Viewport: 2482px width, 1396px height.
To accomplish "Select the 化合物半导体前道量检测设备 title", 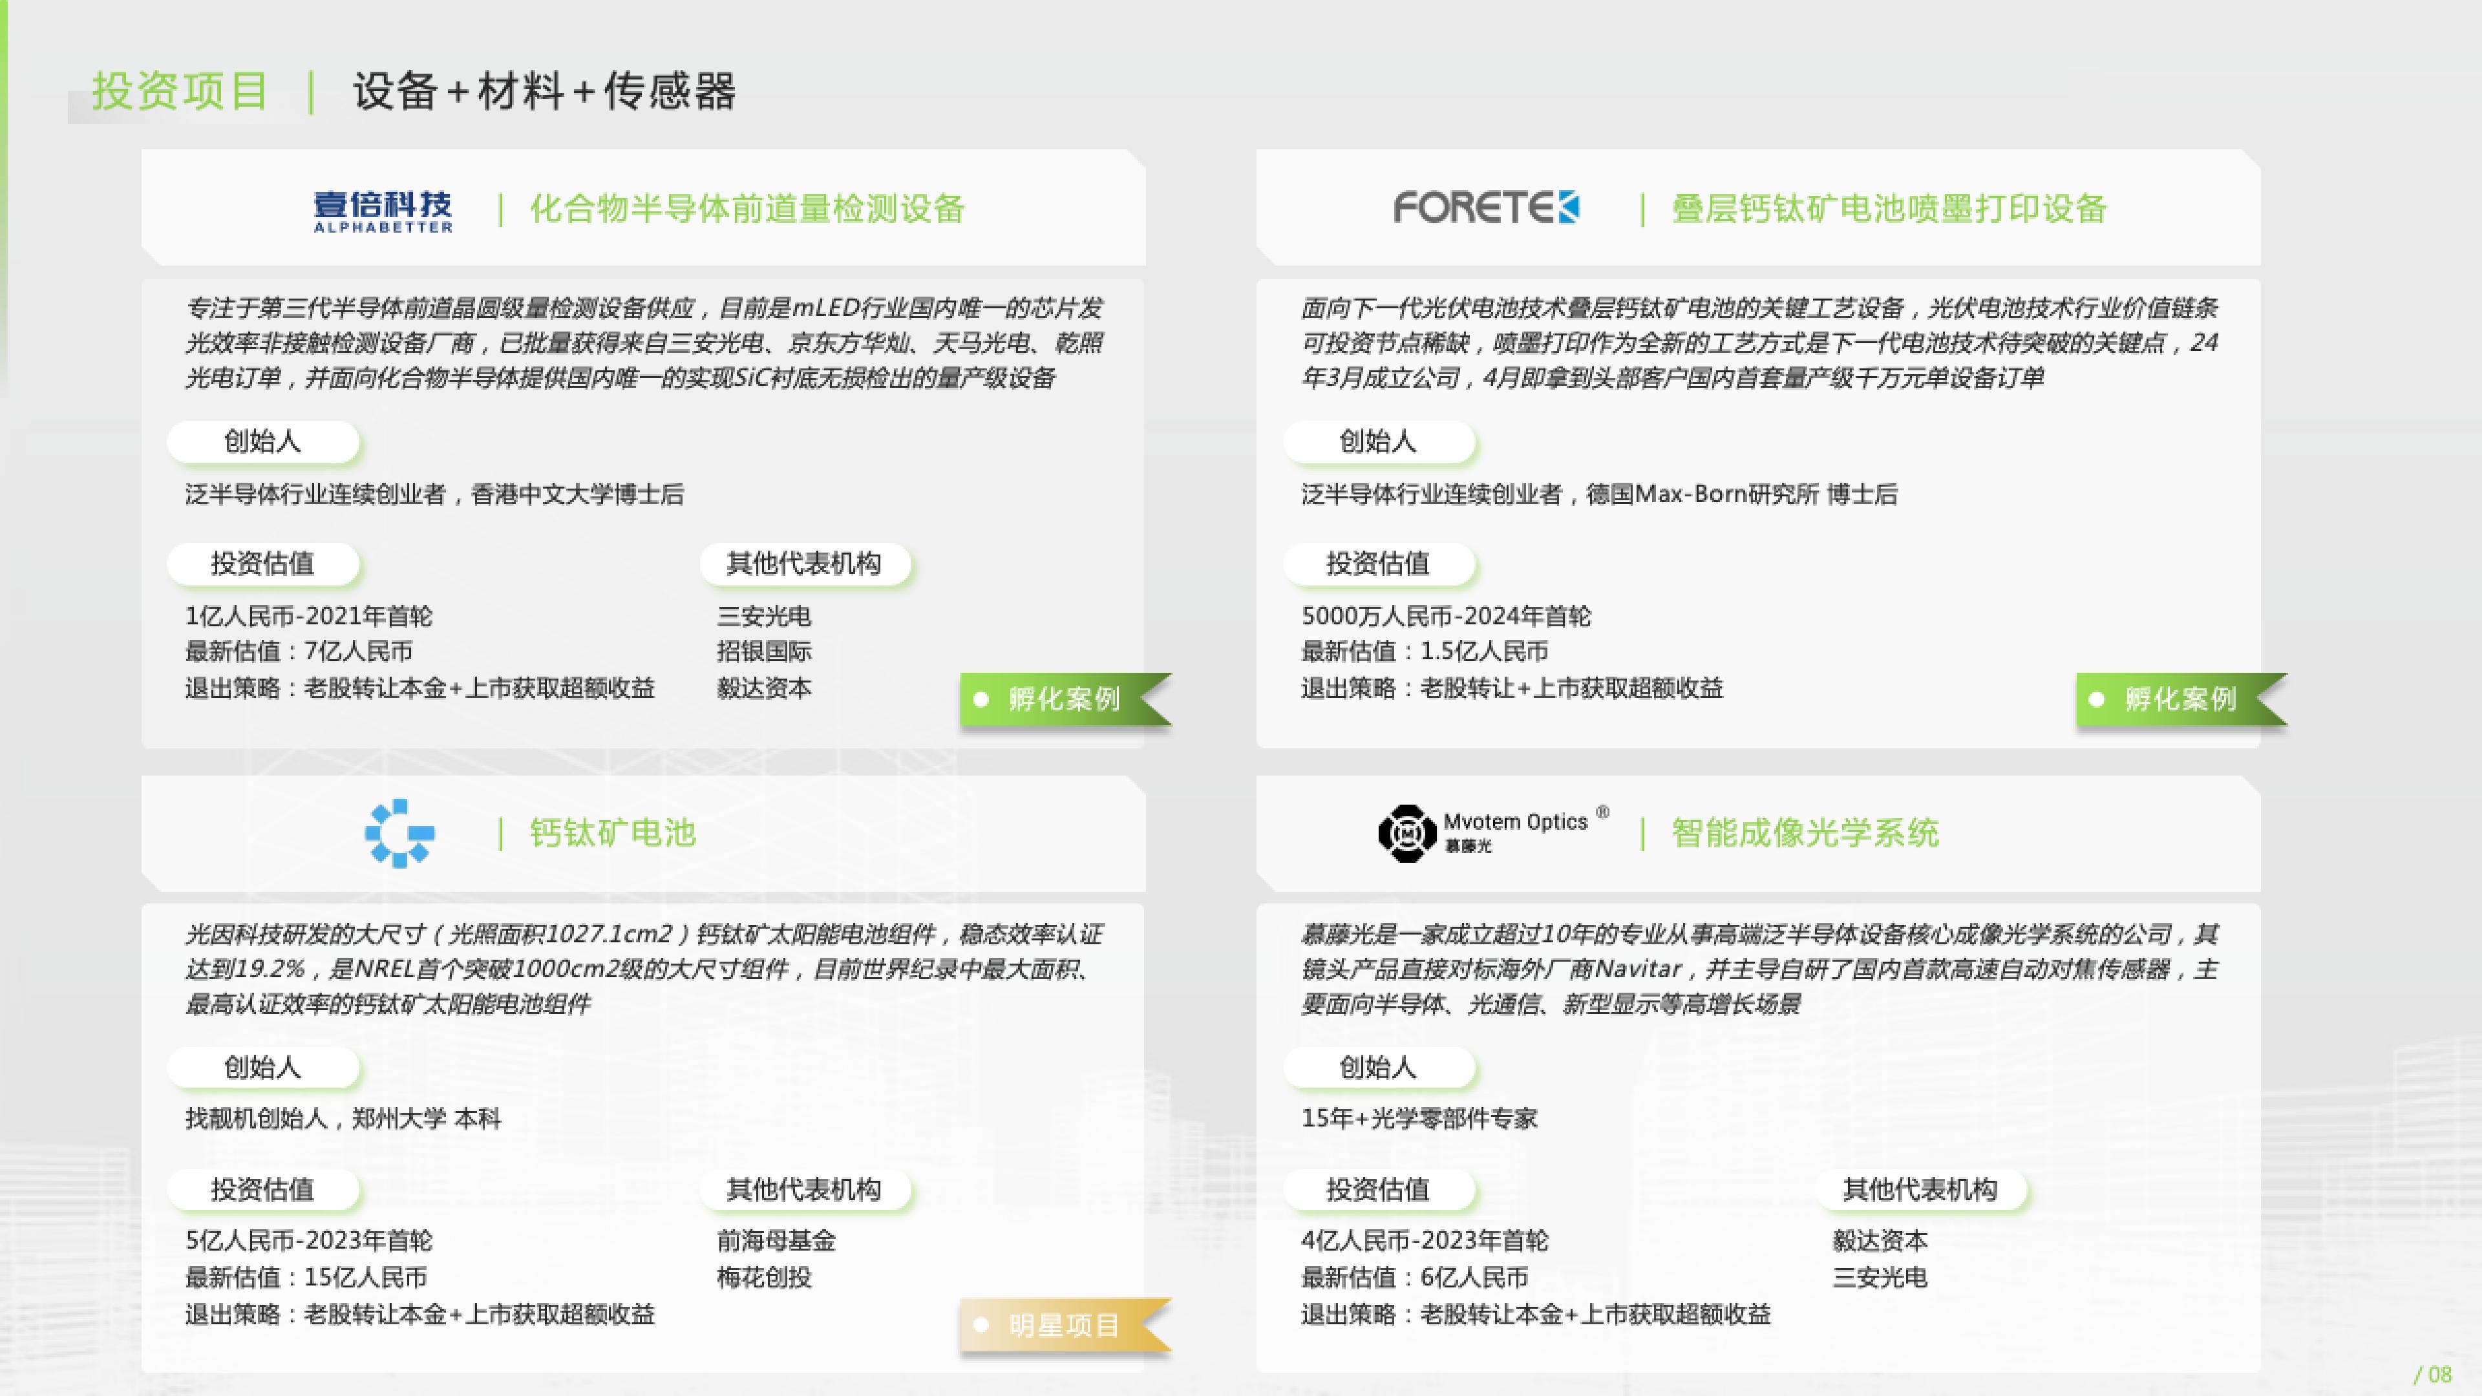I will pos(747,208).
